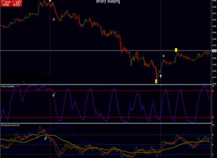Click the yellow marker at the candle low
Screen dimensions: 217x158
(156, 81)
